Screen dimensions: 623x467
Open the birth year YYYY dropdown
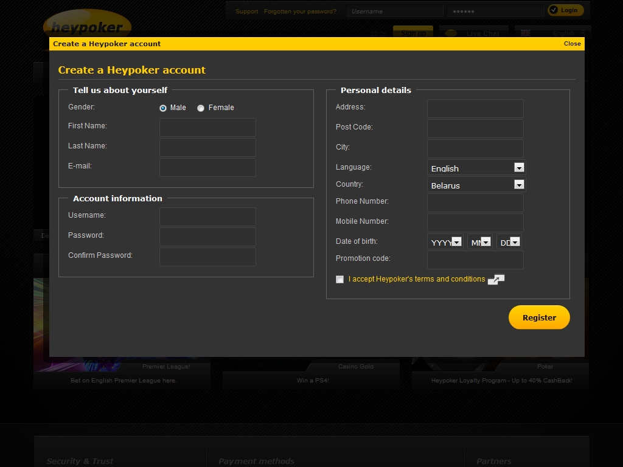click(x=456, y=241)
